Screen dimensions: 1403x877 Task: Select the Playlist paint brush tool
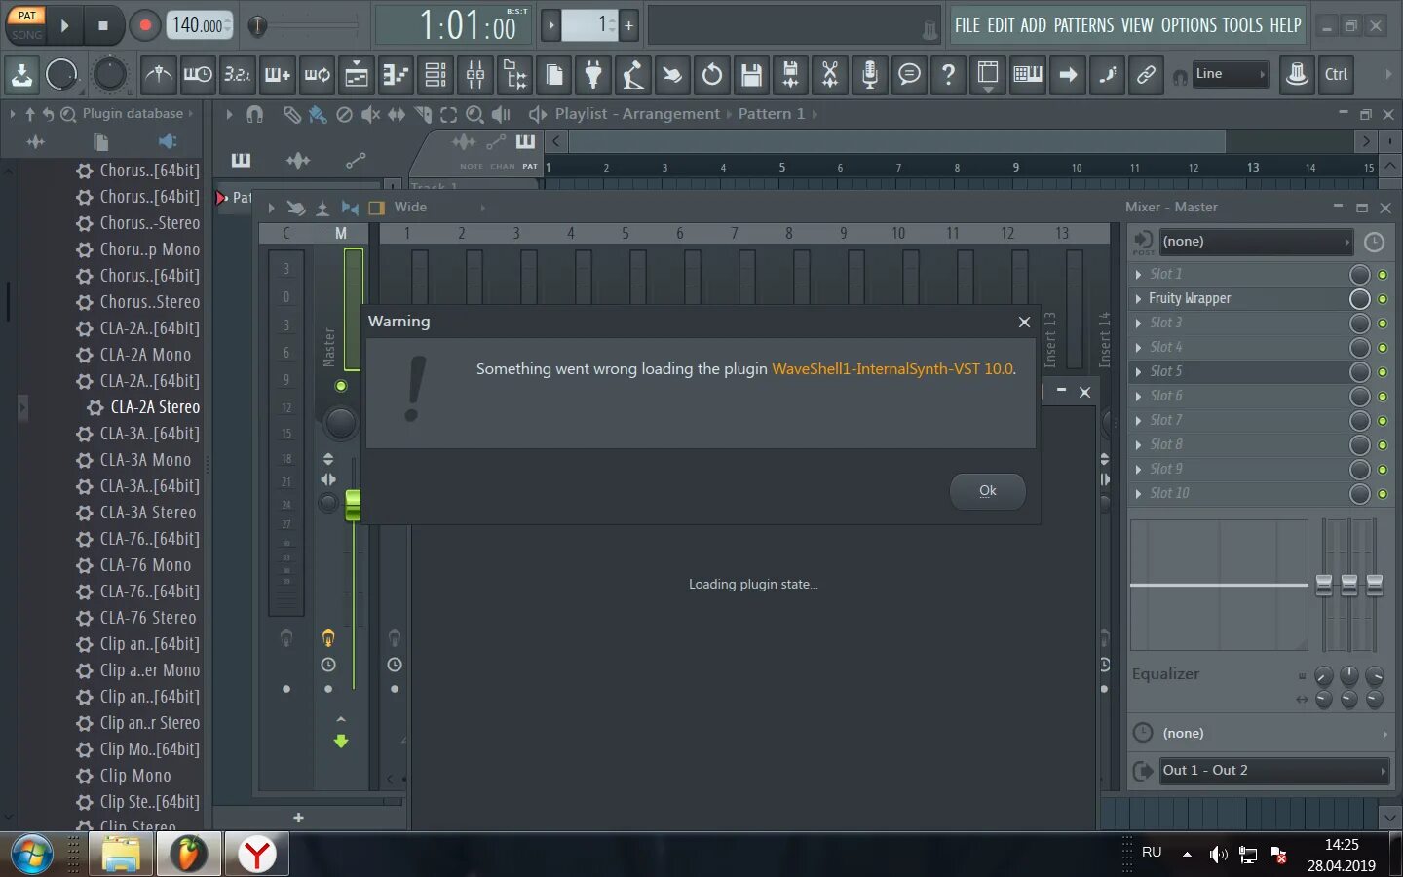pos(318,114)
